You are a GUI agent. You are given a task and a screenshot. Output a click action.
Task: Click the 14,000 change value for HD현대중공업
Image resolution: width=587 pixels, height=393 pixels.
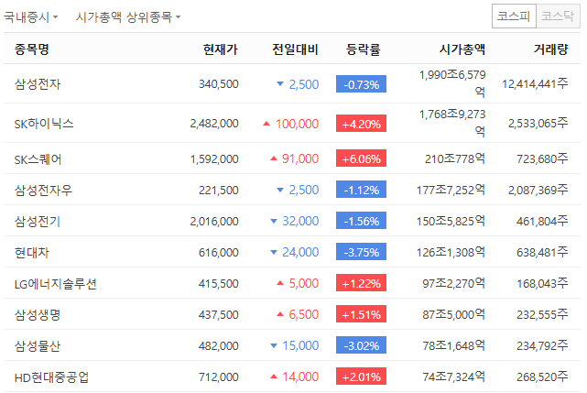click(x=300, y=377)
